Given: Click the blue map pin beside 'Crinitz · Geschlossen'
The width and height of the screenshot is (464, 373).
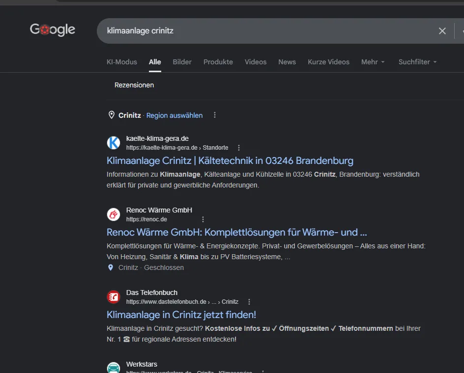Looking at the screenshot, I should 111,267.
